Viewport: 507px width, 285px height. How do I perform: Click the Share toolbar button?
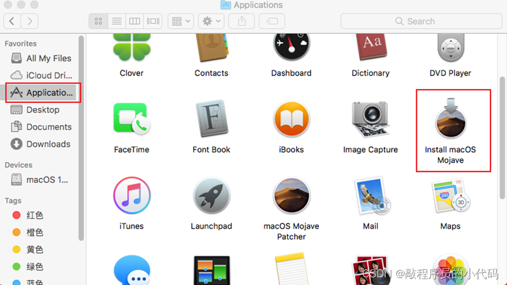(242, 21)
